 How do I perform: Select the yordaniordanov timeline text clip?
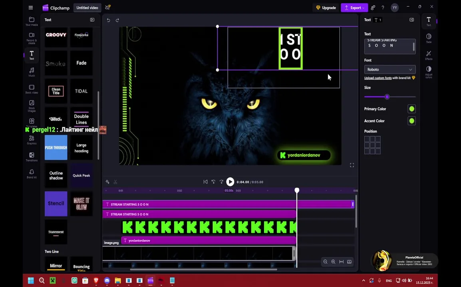pyautogui.click(x=209, y=240)
